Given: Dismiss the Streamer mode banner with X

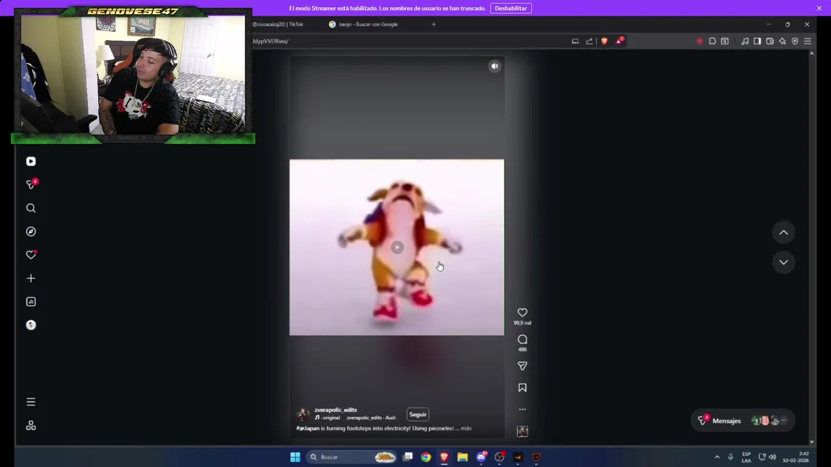Looking at the screenshot, I should point(819,8).
